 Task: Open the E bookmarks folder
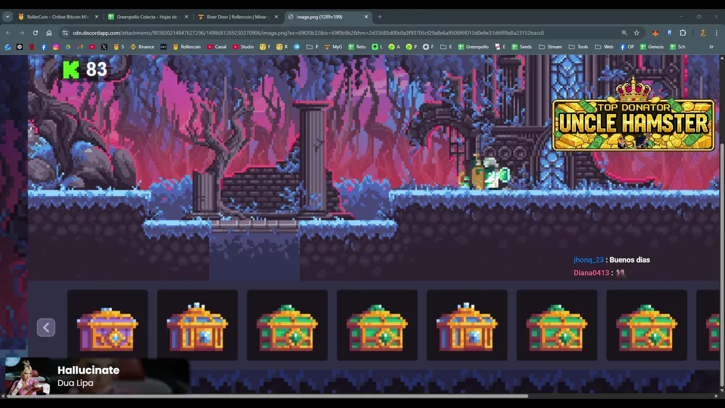coord(446,47)
